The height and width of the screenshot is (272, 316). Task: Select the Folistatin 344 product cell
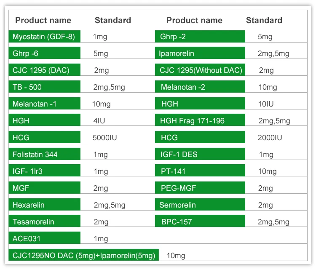point(44,155)
